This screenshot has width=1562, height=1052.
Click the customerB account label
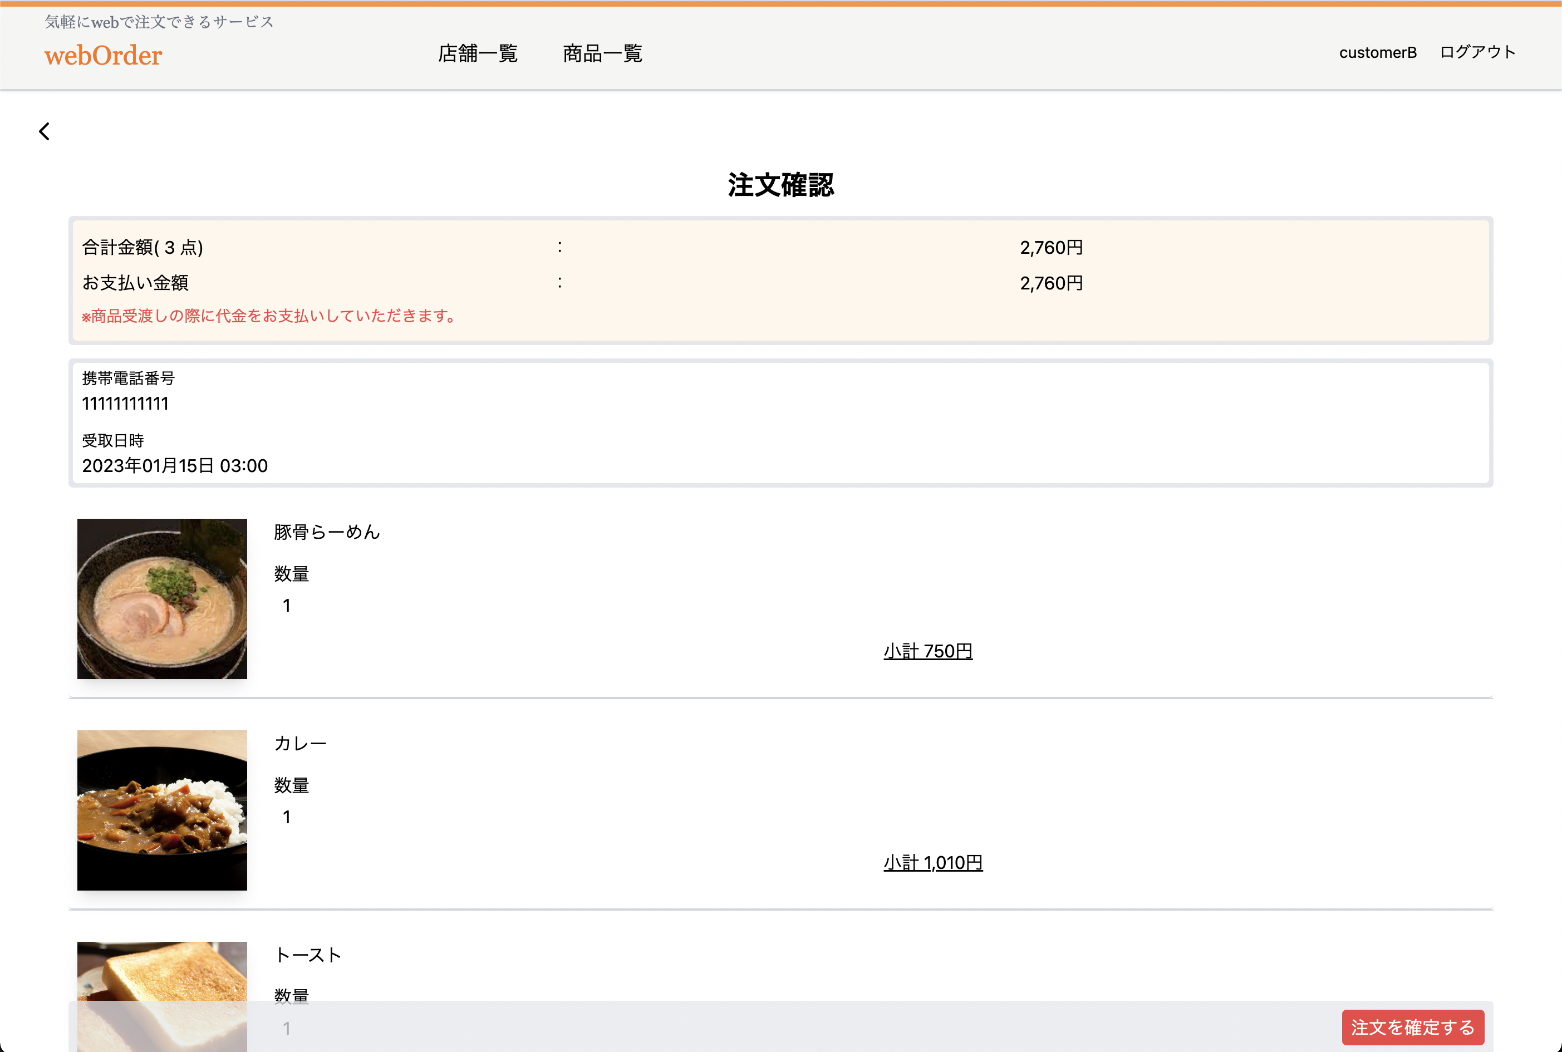click(1378, 52)
